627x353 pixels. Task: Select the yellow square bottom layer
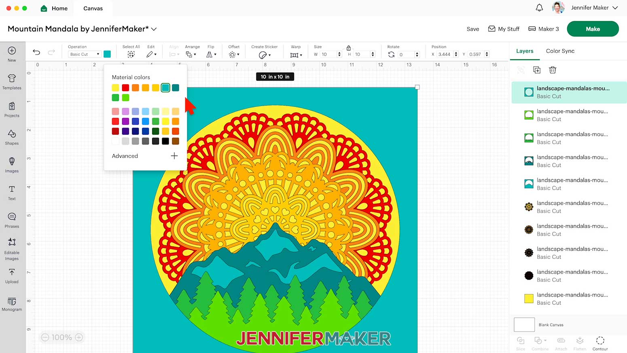point(569,299)
